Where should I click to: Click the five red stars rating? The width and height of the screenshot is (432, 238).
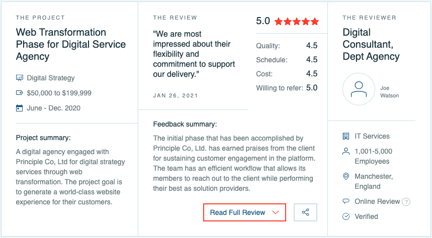pyautogui.click(x=296, y=22)
